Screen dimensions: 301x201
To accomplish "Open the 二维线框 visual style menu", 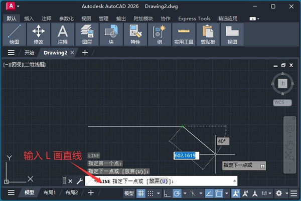I will [x=35, y=65].
